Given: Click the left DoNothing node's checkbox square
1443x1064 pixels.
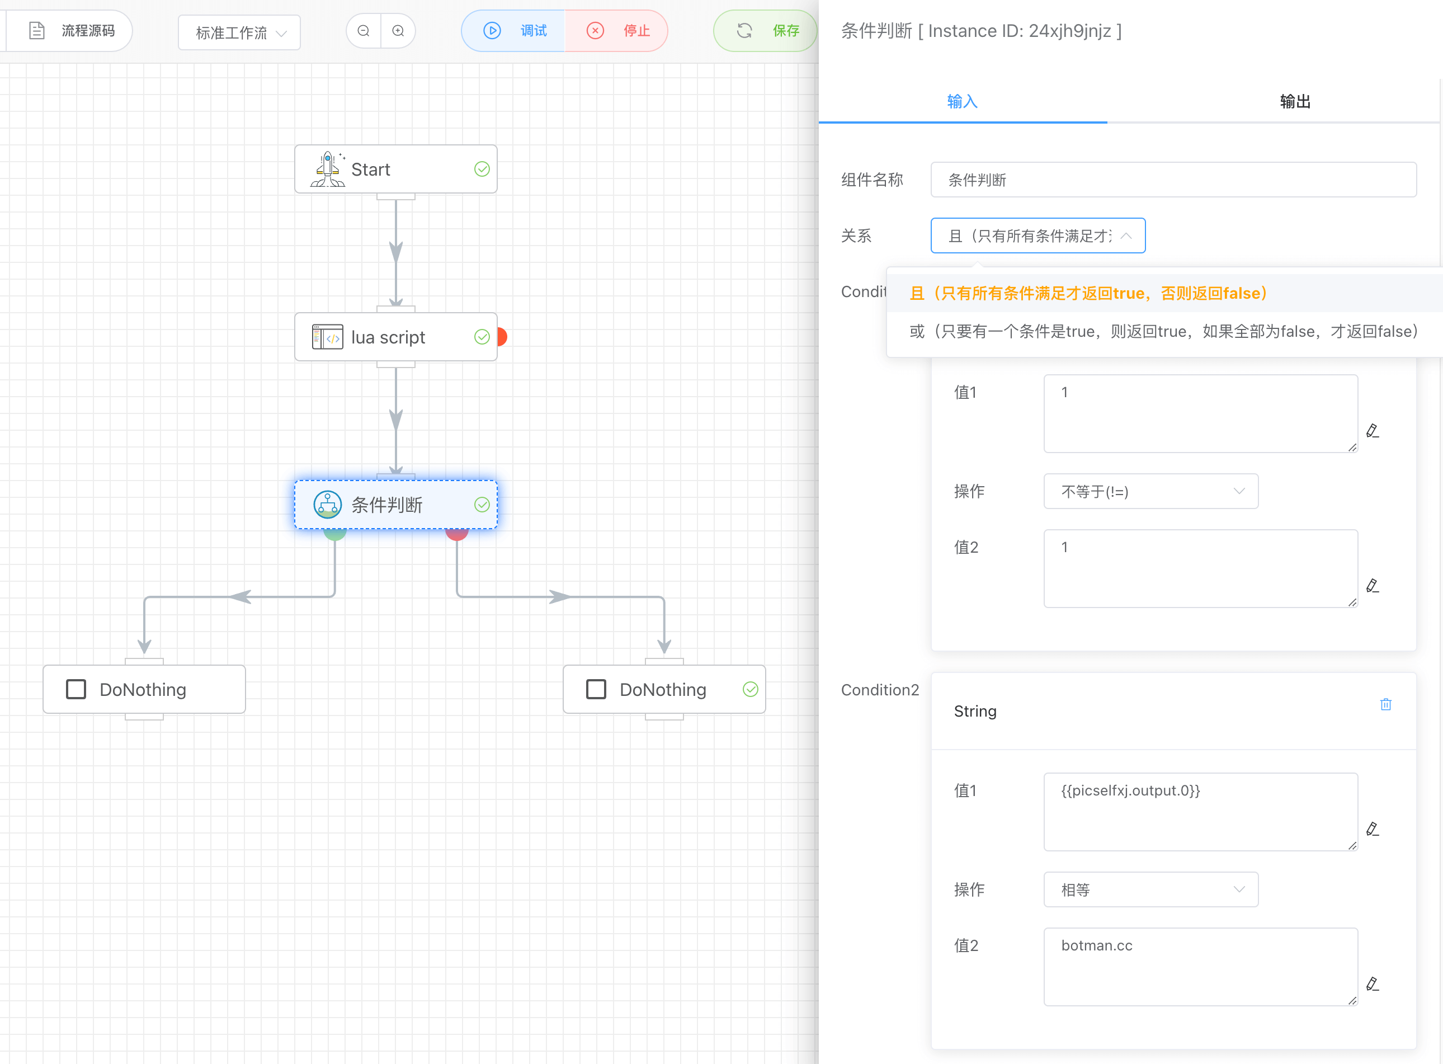Looking at the screenshot, I should click(x=76, y=689).
